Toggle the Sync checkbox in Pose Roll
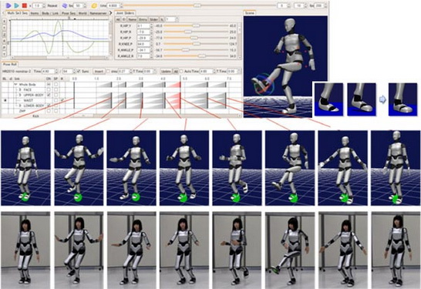 pyautogui.click(x=79, y=71)
